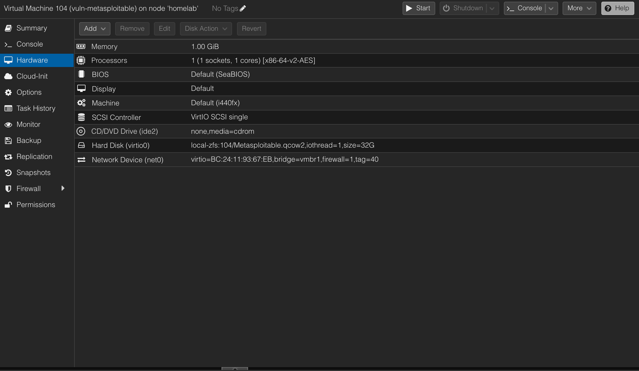Click the Remove hardware button
Screen dimensions: 639x371
(x=132, y=29)
